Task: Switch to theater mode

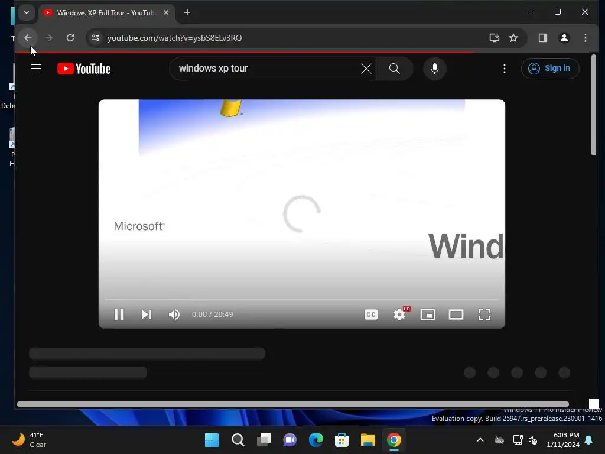Action: (x=456, y=314)
